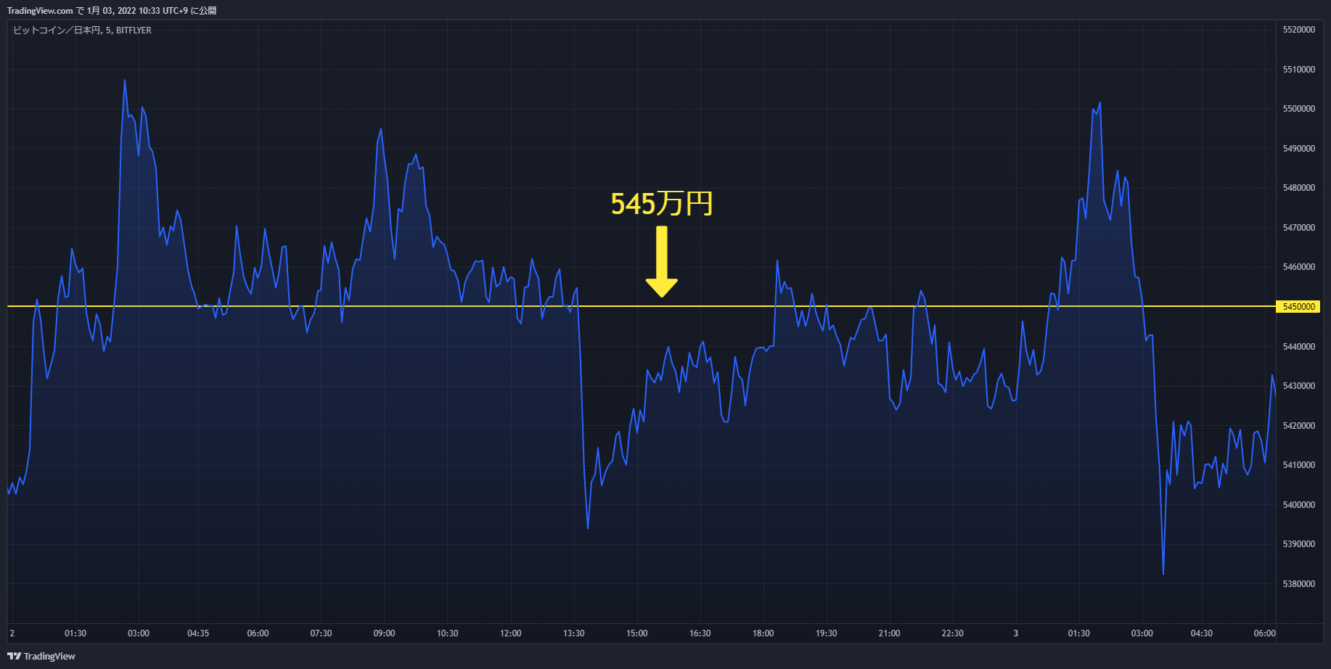Click the day 2 date marker
The height and width of the screenshot is (669, 1331).
[12, 633]
